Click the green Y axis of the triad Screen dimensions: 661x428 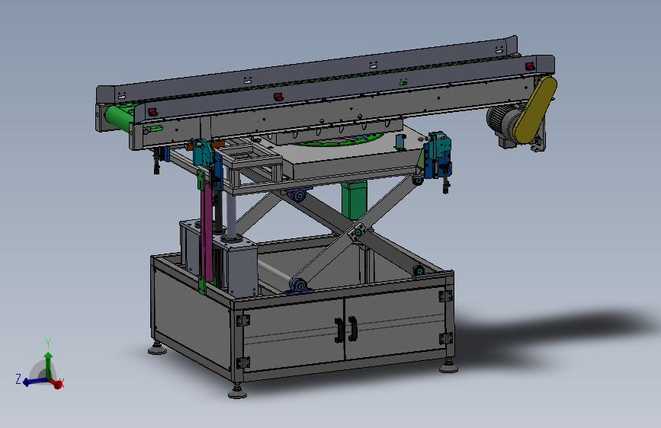tap(48, 364)
